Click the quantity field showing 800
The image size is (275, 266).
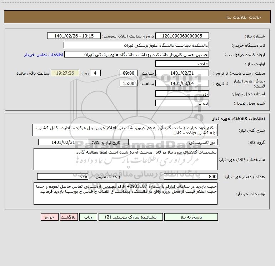tap(191, 177)
